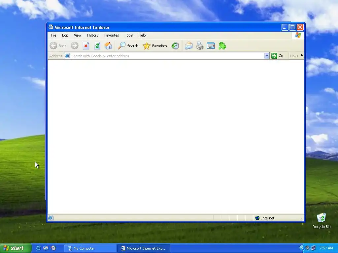Click the Go button
This screenshot has height=253, width=338.
277,56
